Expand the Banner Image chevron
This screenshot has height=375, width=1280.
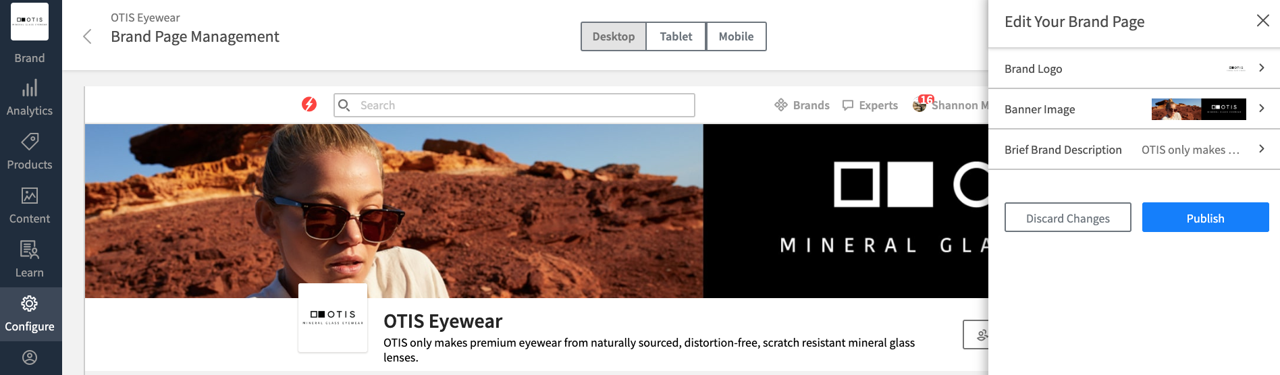(x=1262, y=108)
